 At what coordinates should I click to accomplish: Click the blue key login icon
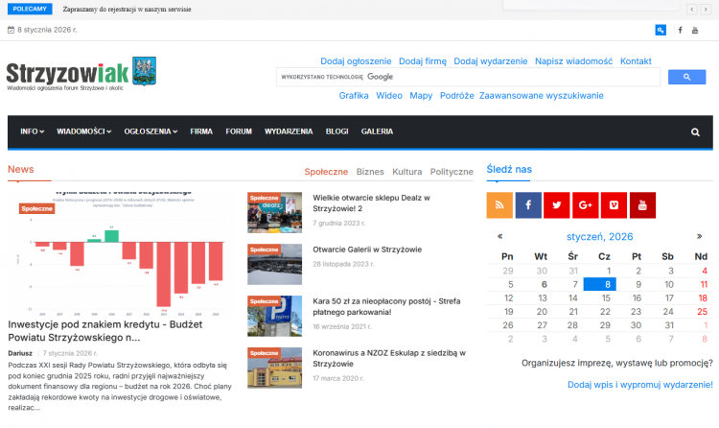[661, 30]
